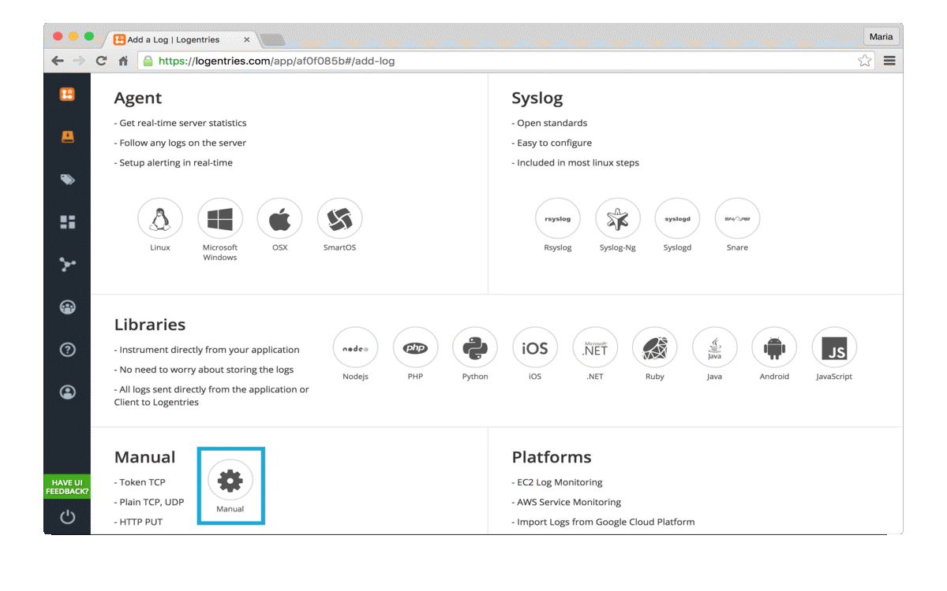The height and width of the screenshot is (591, 947).
Task: Click the Maria profile button
Action: [881, 37]
